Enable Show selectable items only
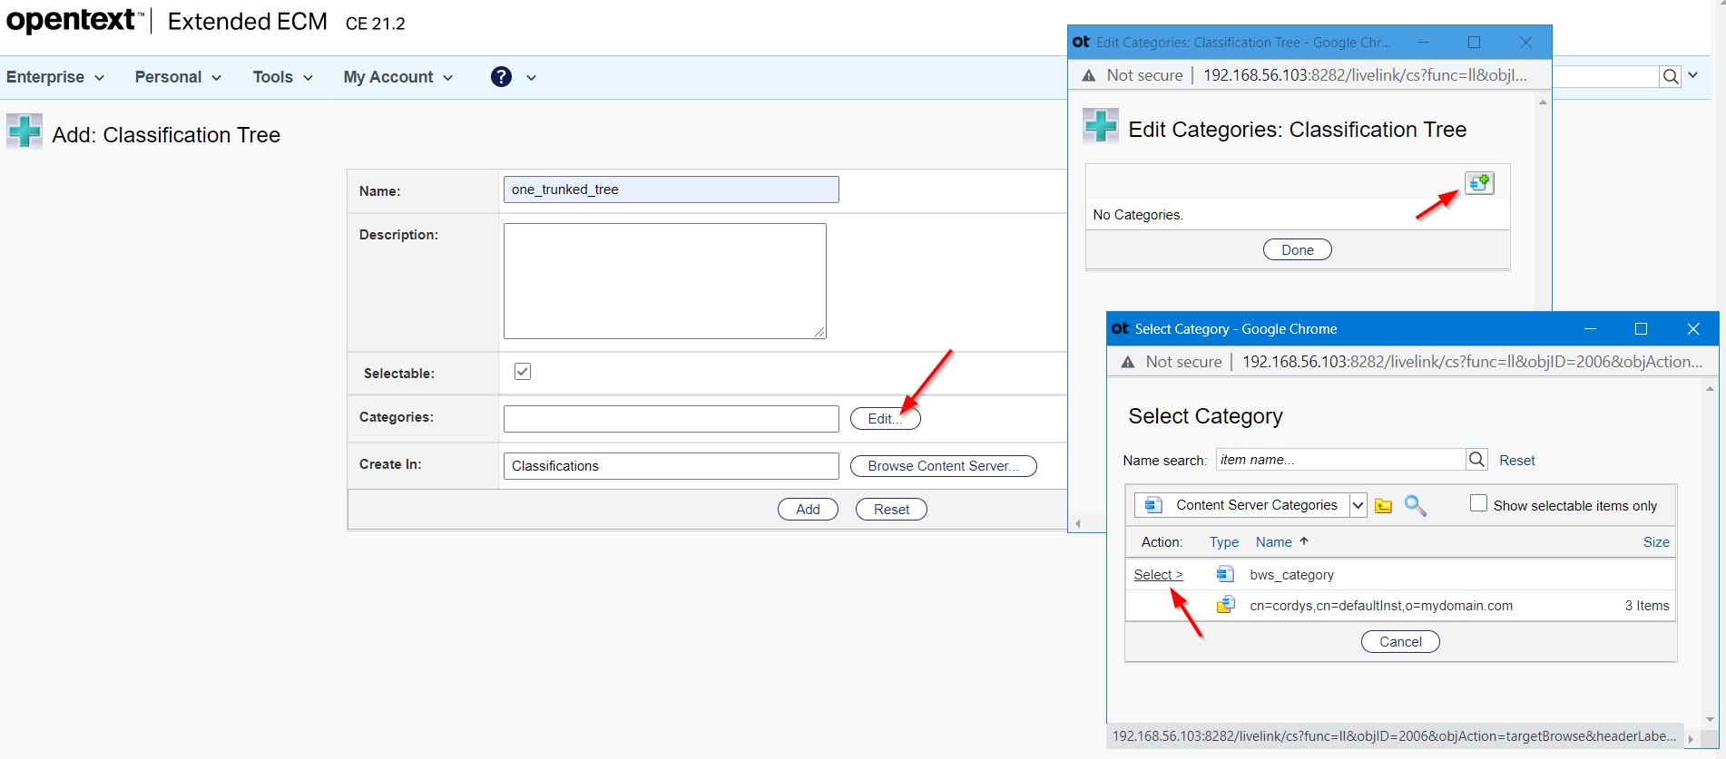This screenshot has width=1726, height=759. tap(1478, 504)
